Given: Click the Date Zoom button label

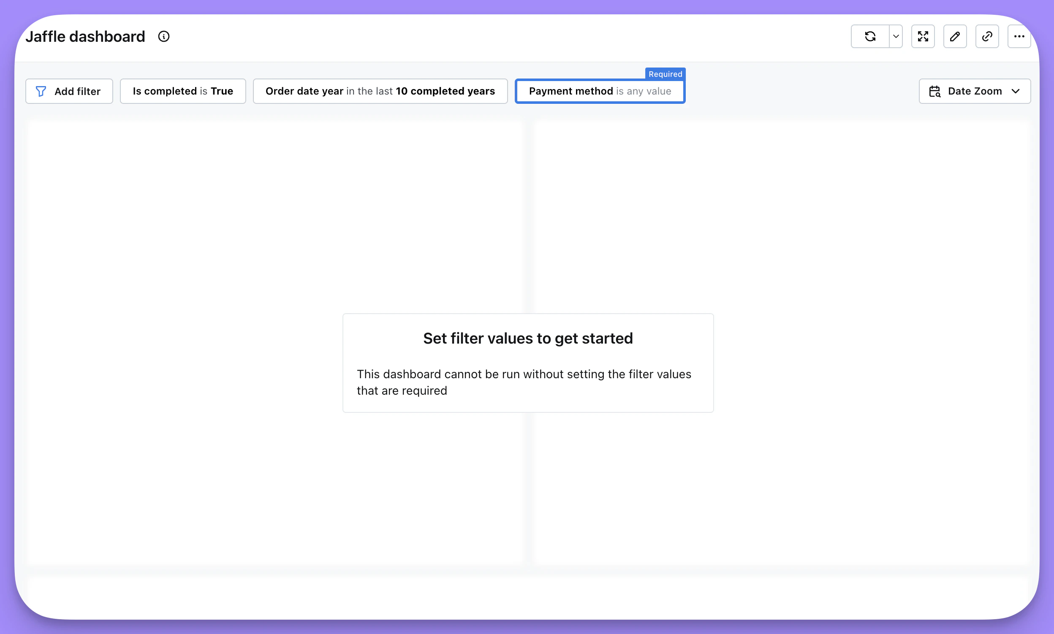Looking at the screenshot, I should pyautogui.click(x=975, y=92).
